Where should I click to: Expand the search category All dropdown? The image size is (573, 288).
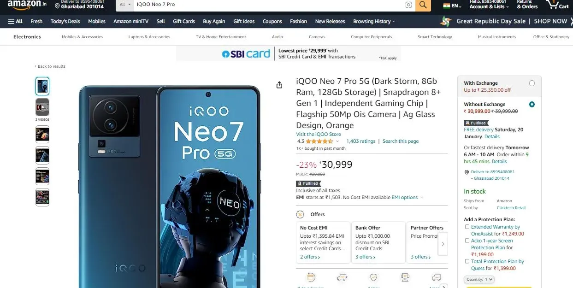coord(124,5)
